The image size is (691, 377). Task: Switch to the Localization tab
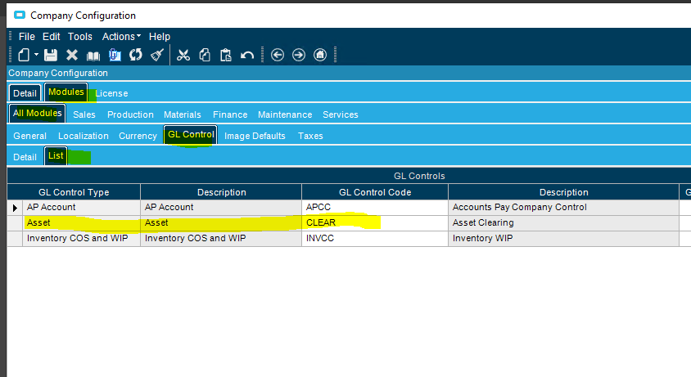(x=84, y=136)
